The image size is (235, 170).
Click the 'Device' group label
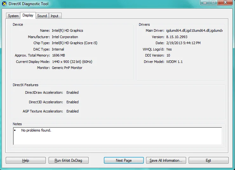click(x=18, y=24)
